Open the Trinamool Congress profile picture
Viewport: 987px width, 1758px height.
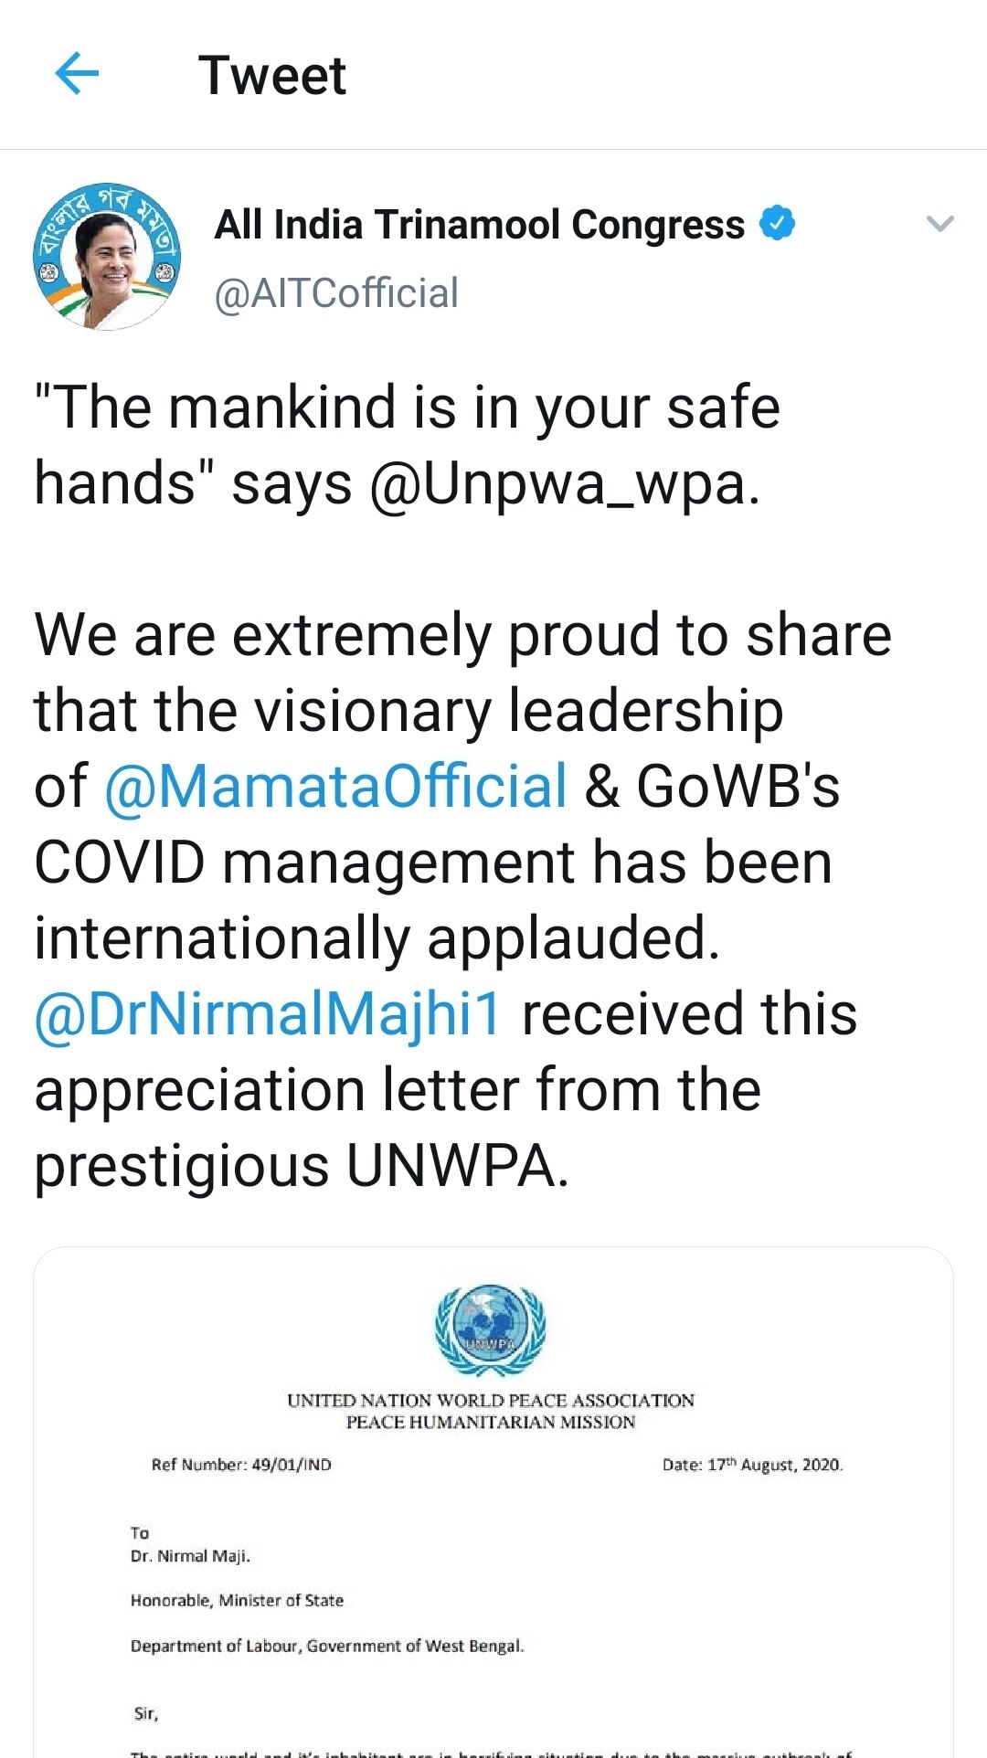pos(107,256)
